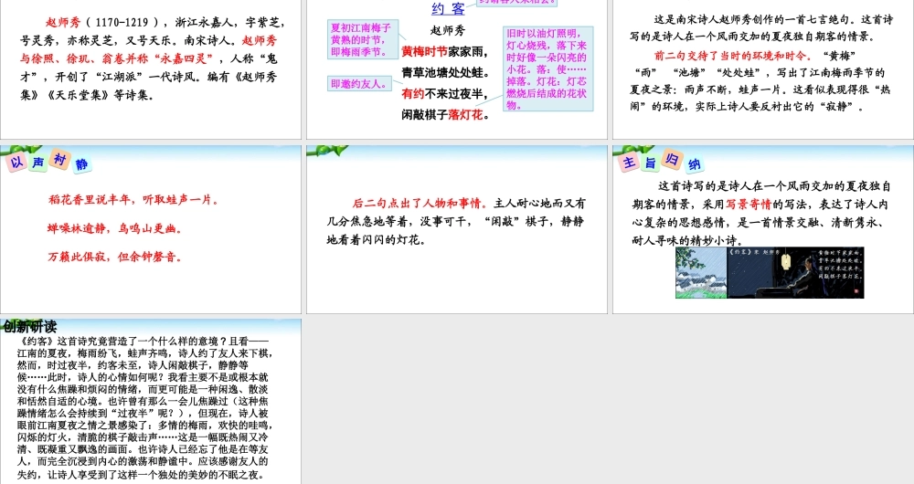Viewport: 914px width, 484px height.
Task: Click the underlined 约客 poem title
Action: (448, 9)
